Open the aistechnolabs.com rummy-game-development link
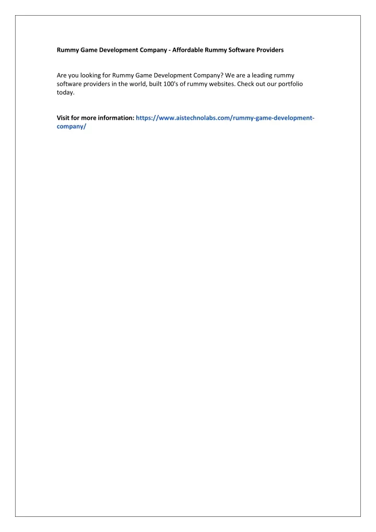The image size is (376, 532). pos(225,118)
